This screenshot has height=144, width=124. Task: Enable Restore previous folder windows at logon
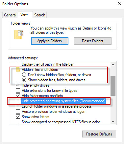pyautogui.click(x=18, y=112)
